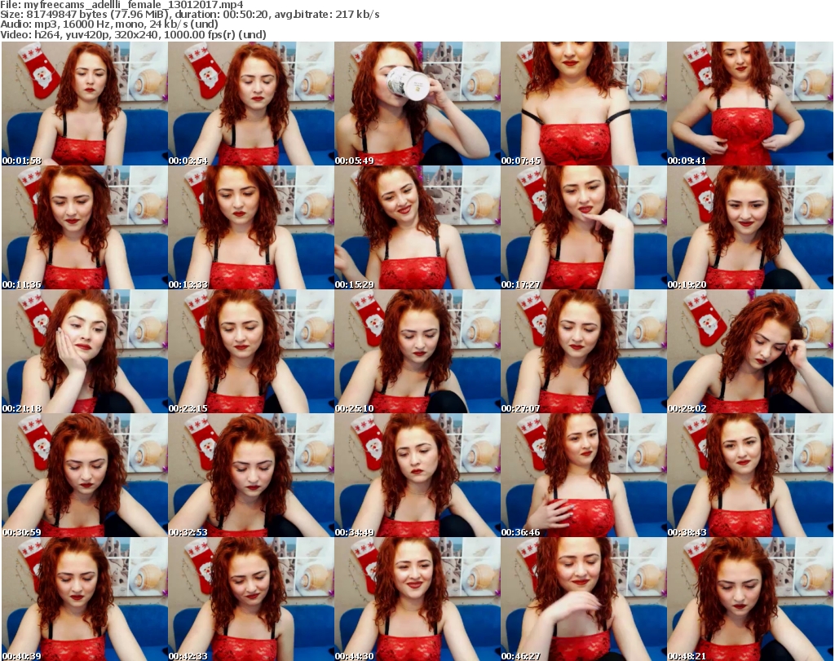Screen dimensions: 835x661
Task: Open the last frame at 00:48:21
Action: (x=750, y=599)
